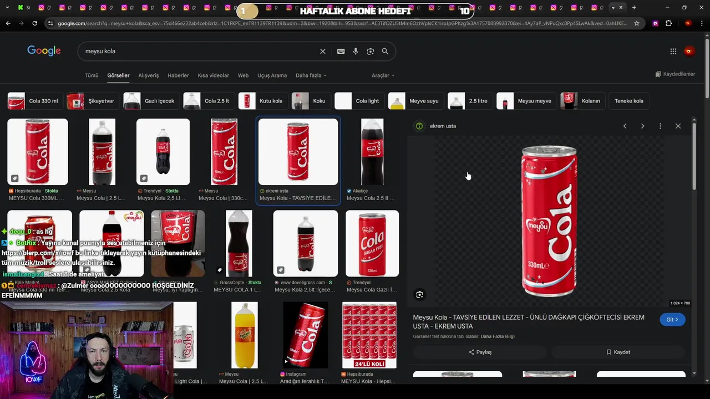
Task: Close the image preview panel
Action: click(x=678, y=126)
